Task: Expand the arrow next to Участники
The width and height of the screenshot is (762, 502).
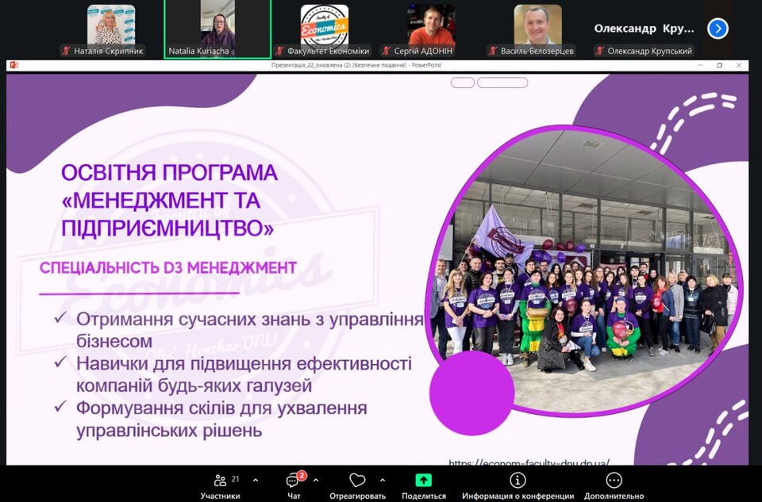Action: tap(255, 481)
